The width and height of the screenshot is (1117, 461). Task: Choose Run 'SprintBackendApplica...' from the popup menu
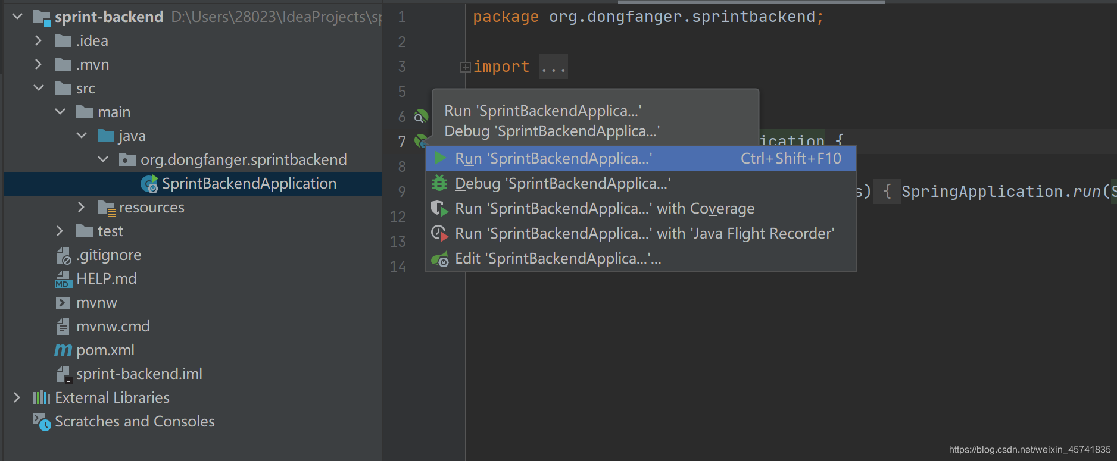tap(641, 158)
